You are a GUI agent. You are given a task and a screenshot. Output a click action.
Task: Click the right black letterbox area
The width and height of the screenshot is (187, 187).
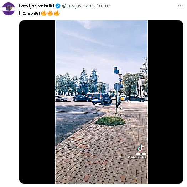pyautogui.click(x=165, y=102)
